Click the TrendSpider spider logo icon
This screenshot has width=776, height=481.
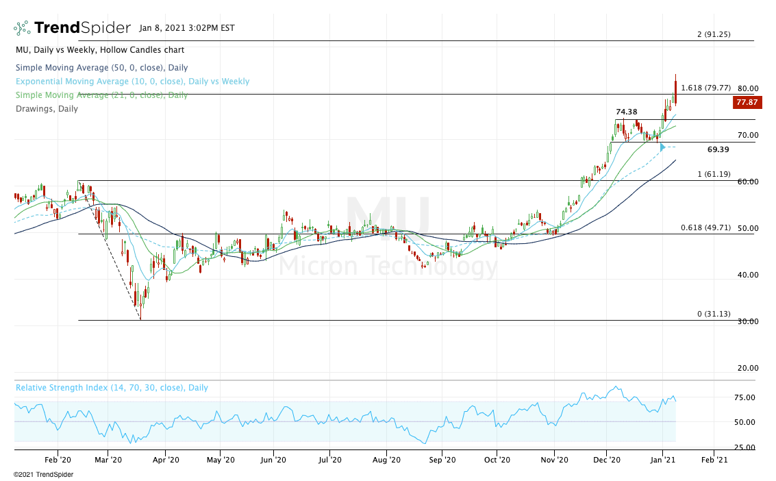[x=22, y=28]
